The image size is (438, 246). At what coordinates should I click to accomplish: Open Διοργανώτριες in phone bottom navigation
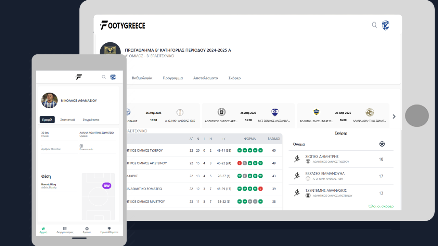click(x=65, y=229)
